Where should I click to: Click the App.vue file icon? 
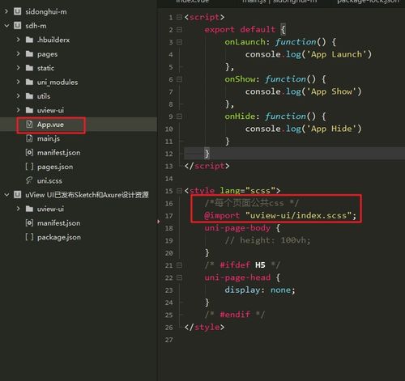click(29, 125)
